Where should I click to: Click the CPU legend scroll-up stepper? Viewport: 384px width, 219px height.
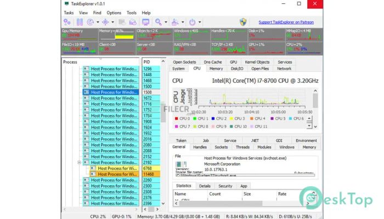pos(309,119)
